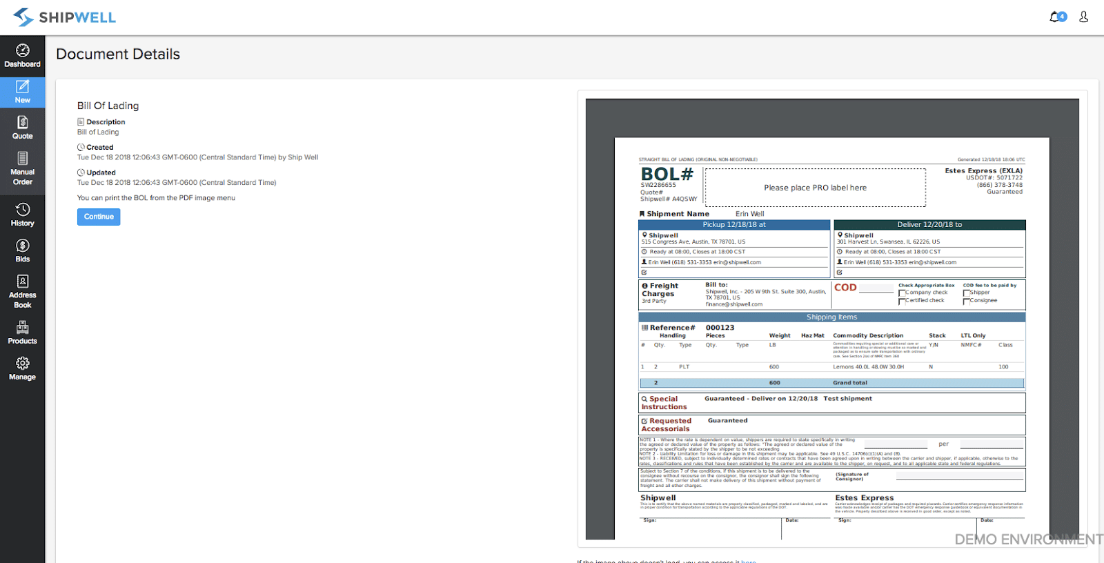This screenshot has height=563, width=1104.
Task: Click the Shipwell logo
Action: click(x=65, y=17)
